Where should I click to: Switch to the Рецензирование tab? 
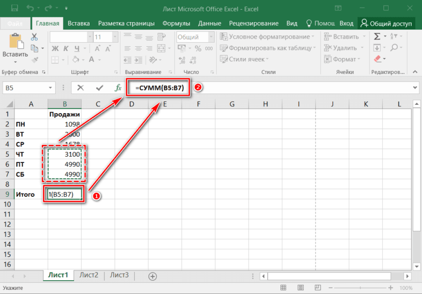coord(254,24)
